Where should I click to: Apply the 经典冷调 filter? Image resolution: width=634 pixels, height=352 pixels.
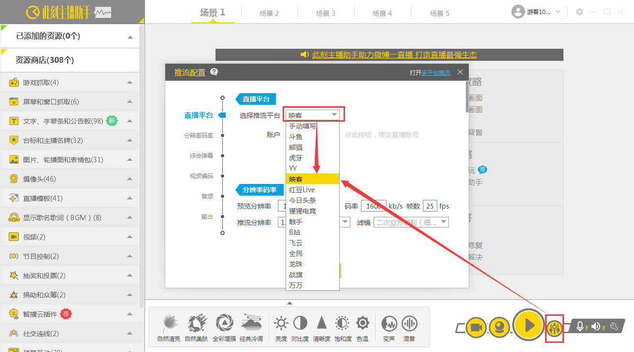coord(251,327)
